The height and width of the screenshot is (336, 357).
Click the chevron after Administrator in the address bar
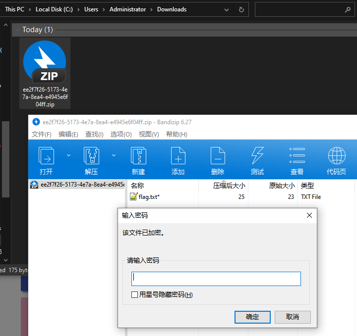(151, 9)
